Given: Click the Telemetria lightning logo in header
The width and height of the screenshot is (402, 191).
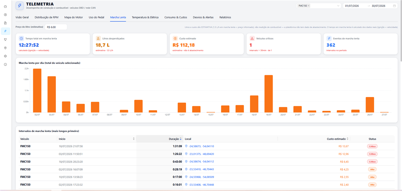Looking at the screenshot, I should click(20, 5).
